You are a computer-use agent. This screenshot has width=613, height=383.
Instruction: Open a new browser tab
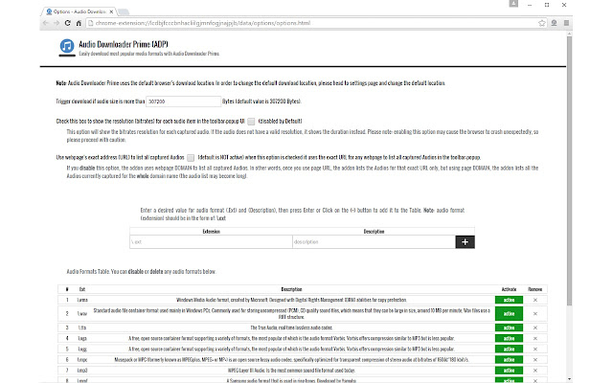tap(124, 11)
